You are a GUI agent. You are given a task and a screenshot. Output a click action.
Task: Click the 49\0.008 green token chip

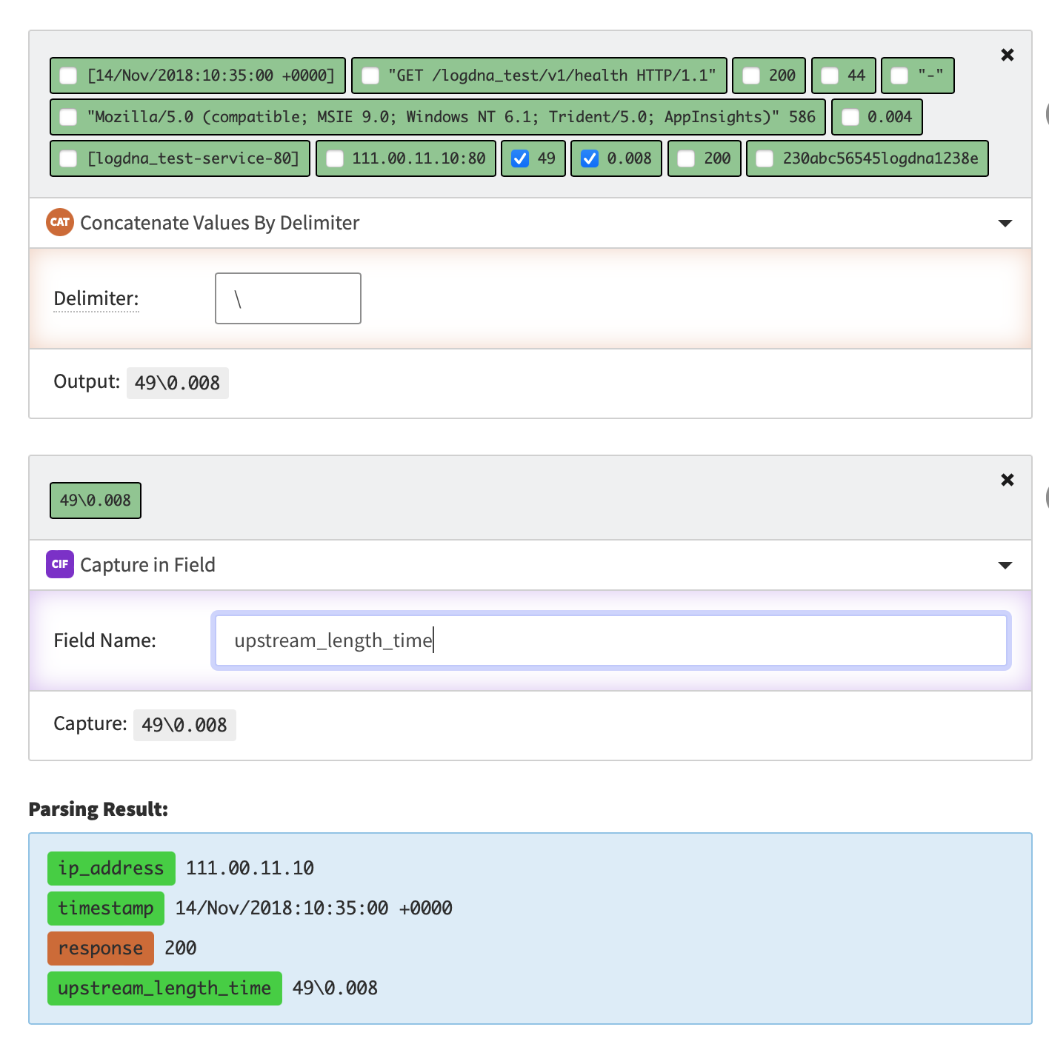click(x=96, y=501)
